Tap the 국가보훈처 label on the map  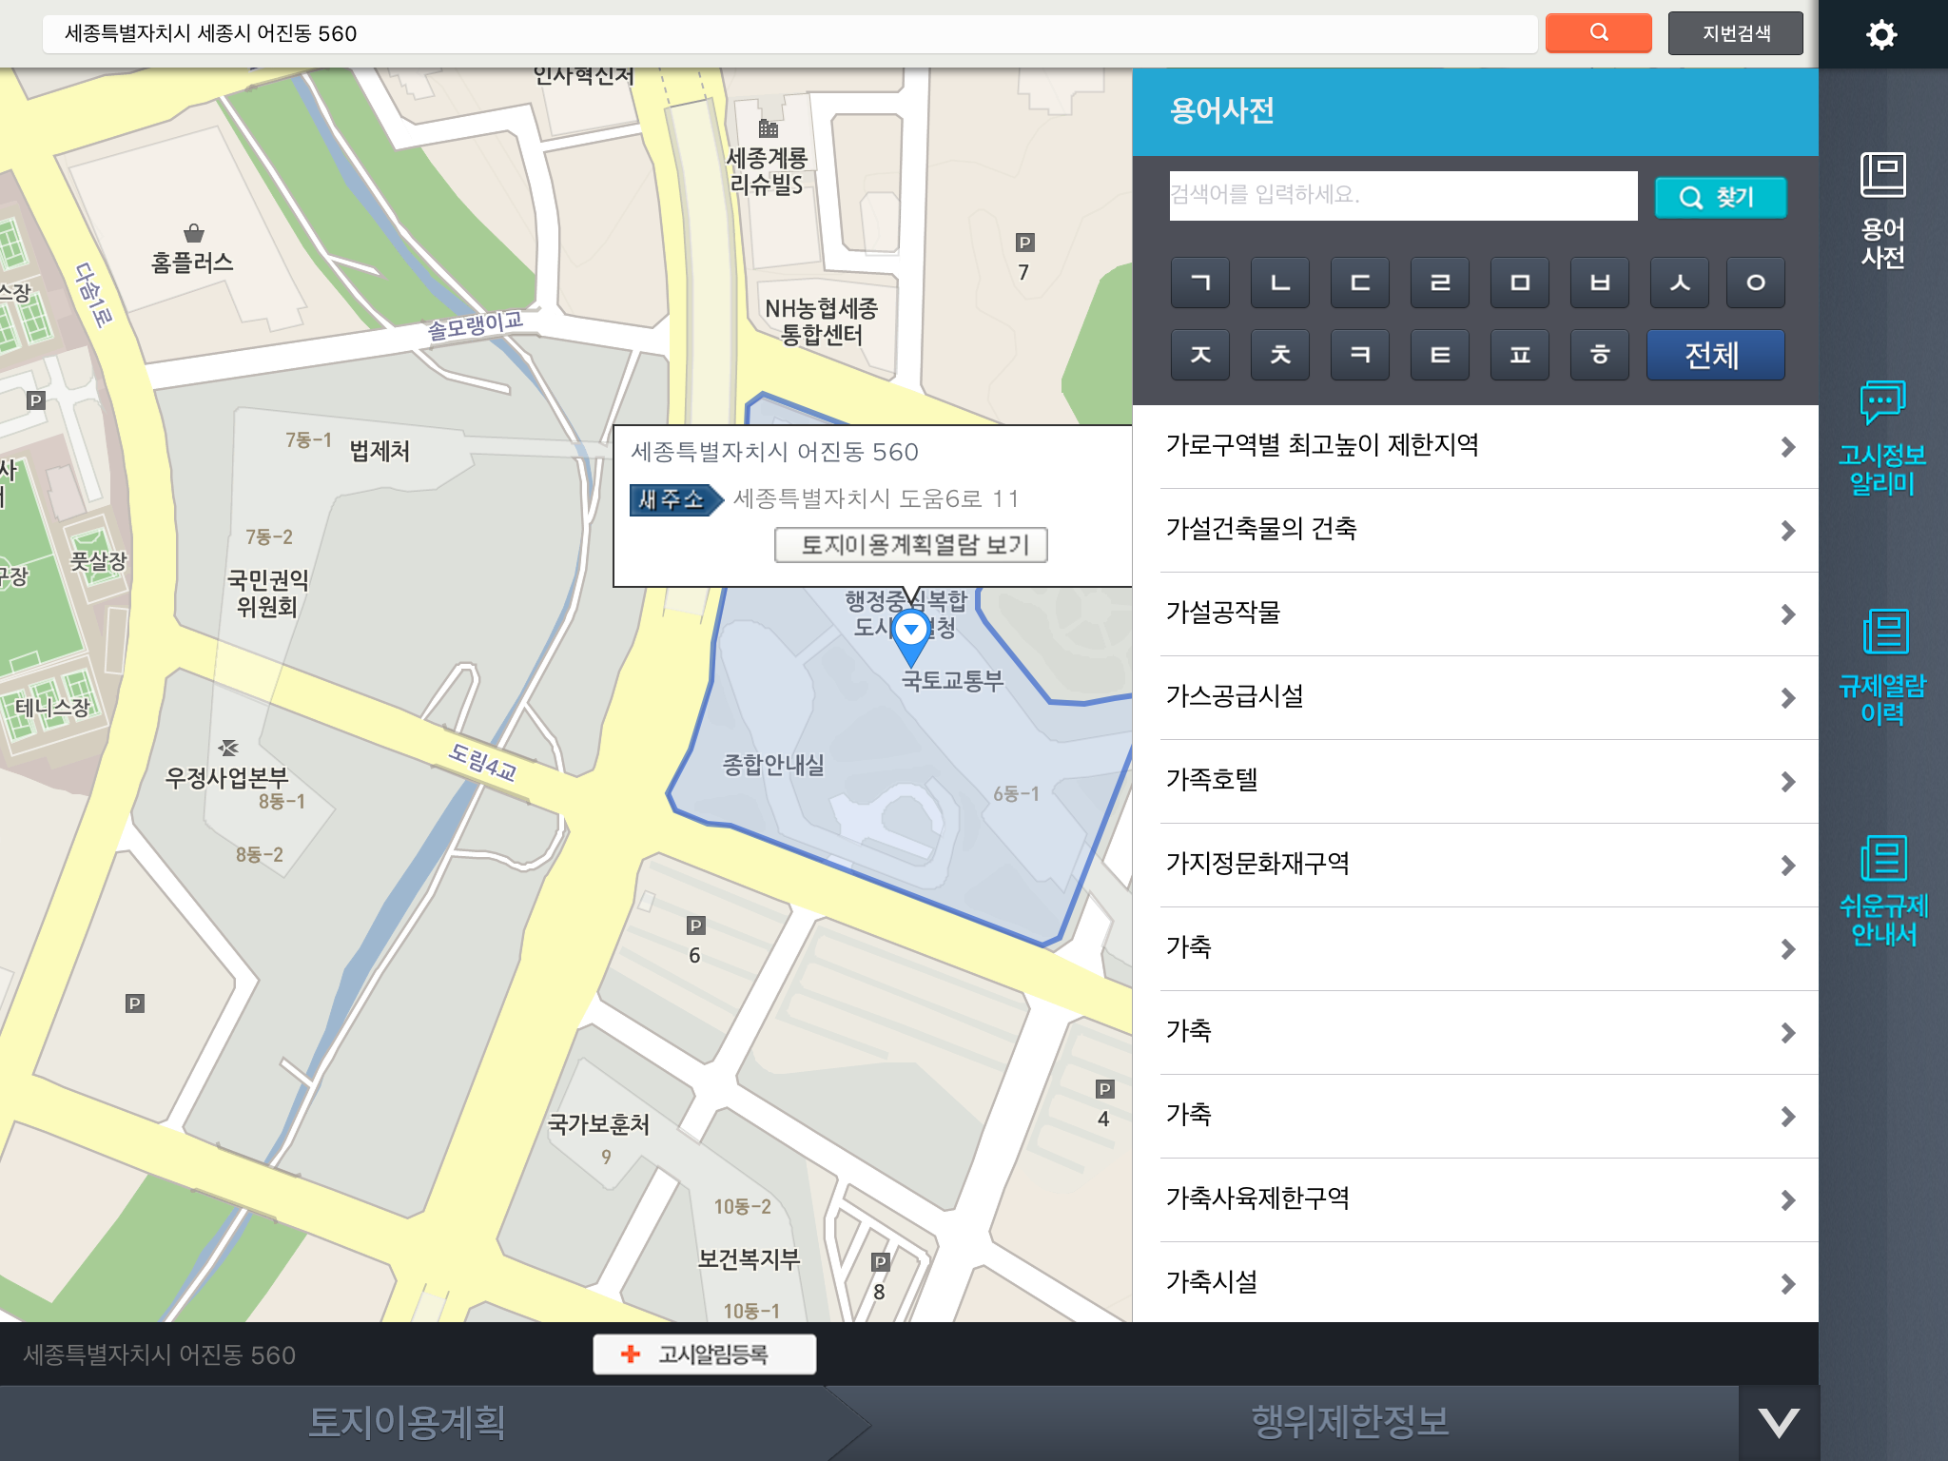(x=598, y=1124)
